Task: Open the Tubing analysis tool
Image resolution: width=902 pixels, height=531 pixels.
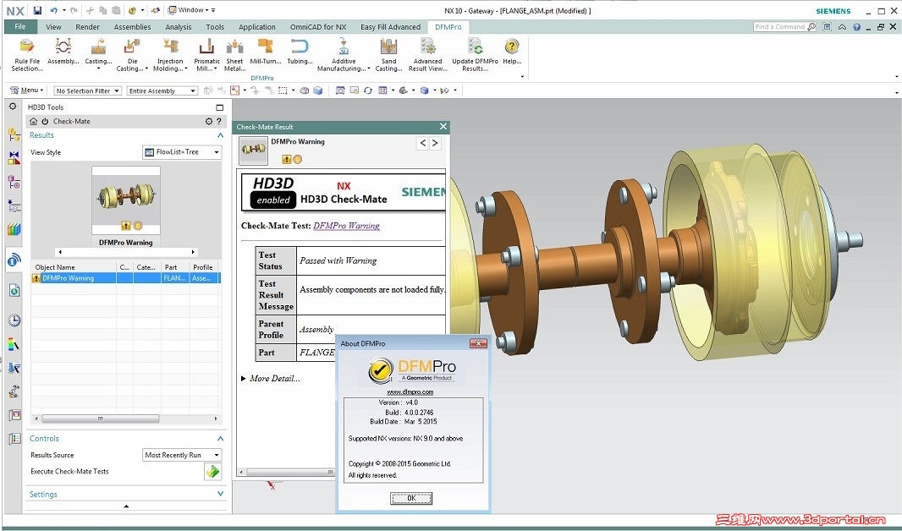Action: coord(300,52)
